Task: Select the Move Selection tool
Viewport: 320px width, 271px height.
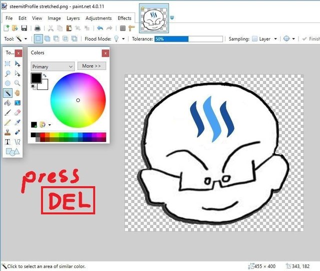Action: [x=17, y=73]
